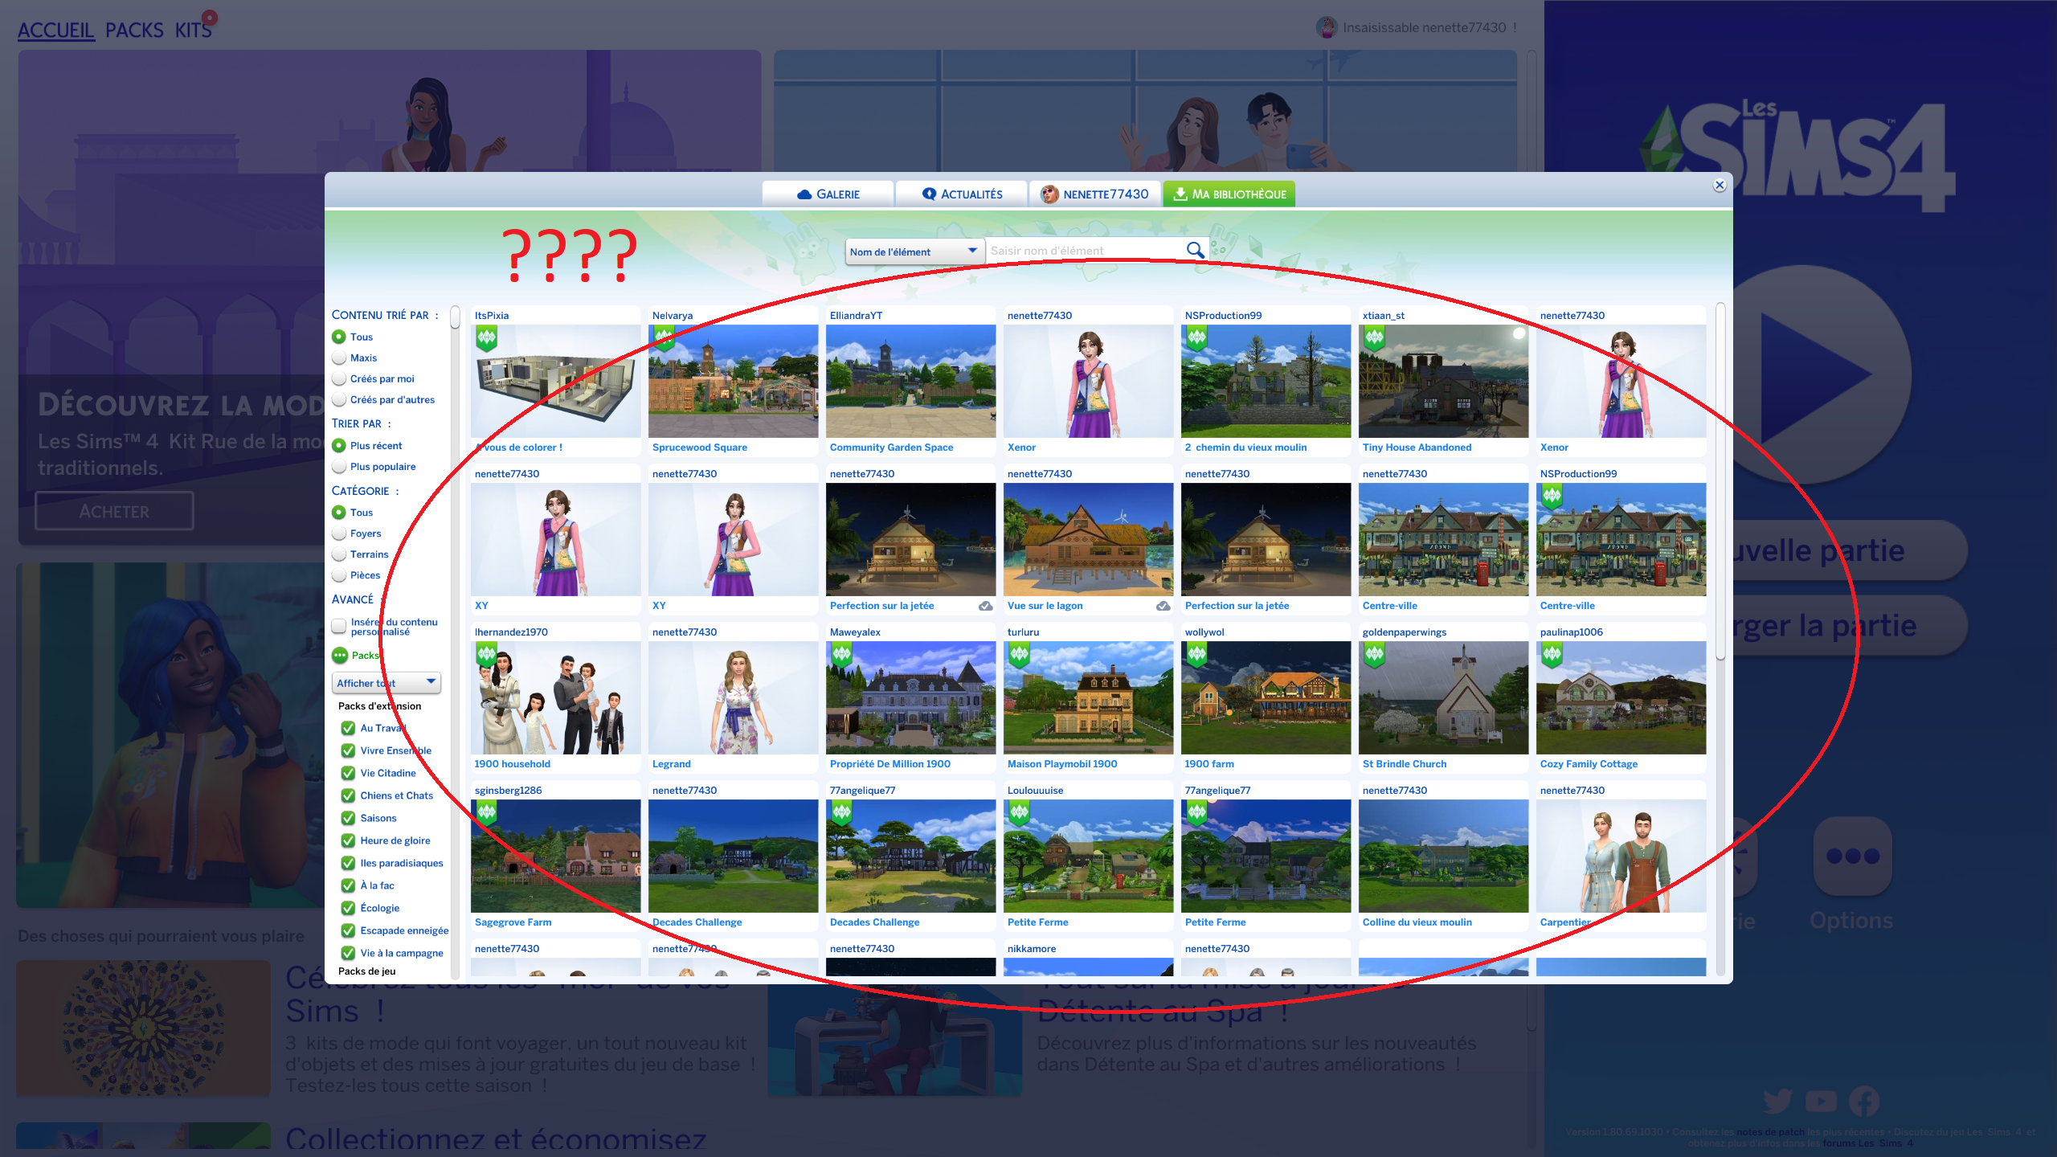Click pack badge on Tiny House Abandoned
Image resolution: width=2057 pixels, height=1157 pixels.
[x=1374, y=338]
